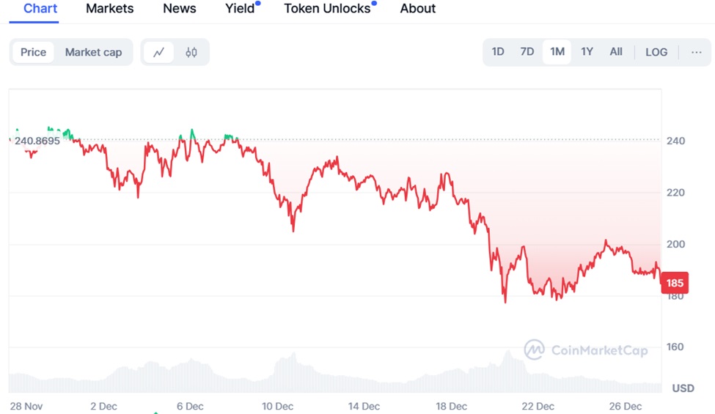
Task: Switch to candlestick chart view
Action: pos(191,52)
